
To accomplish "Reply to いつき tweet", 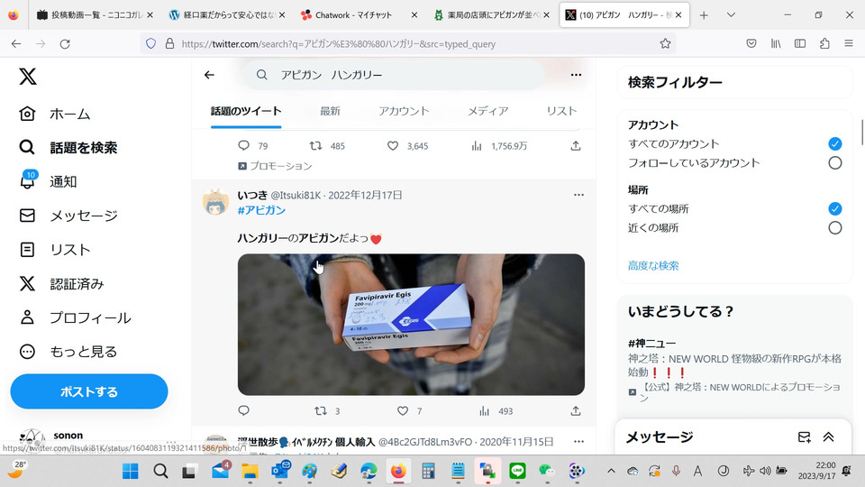I will pyautogui.click(x=244, y=411).
